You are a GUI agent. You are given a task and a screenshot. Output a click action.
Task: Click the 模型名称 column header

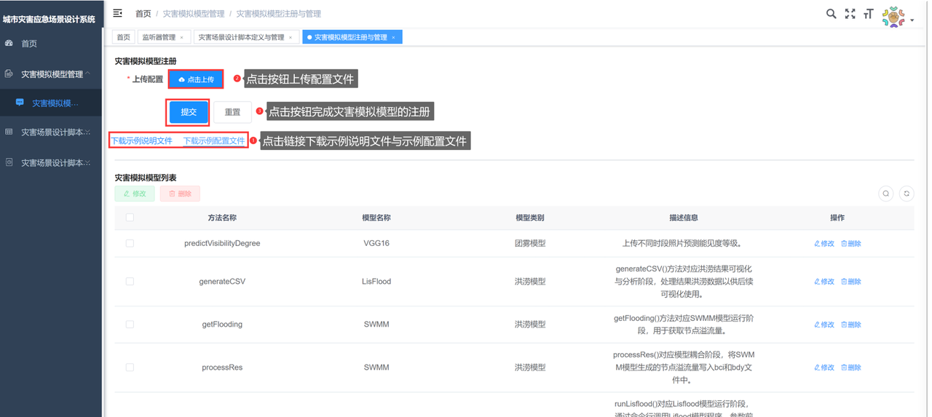click(x=376, y=218)
